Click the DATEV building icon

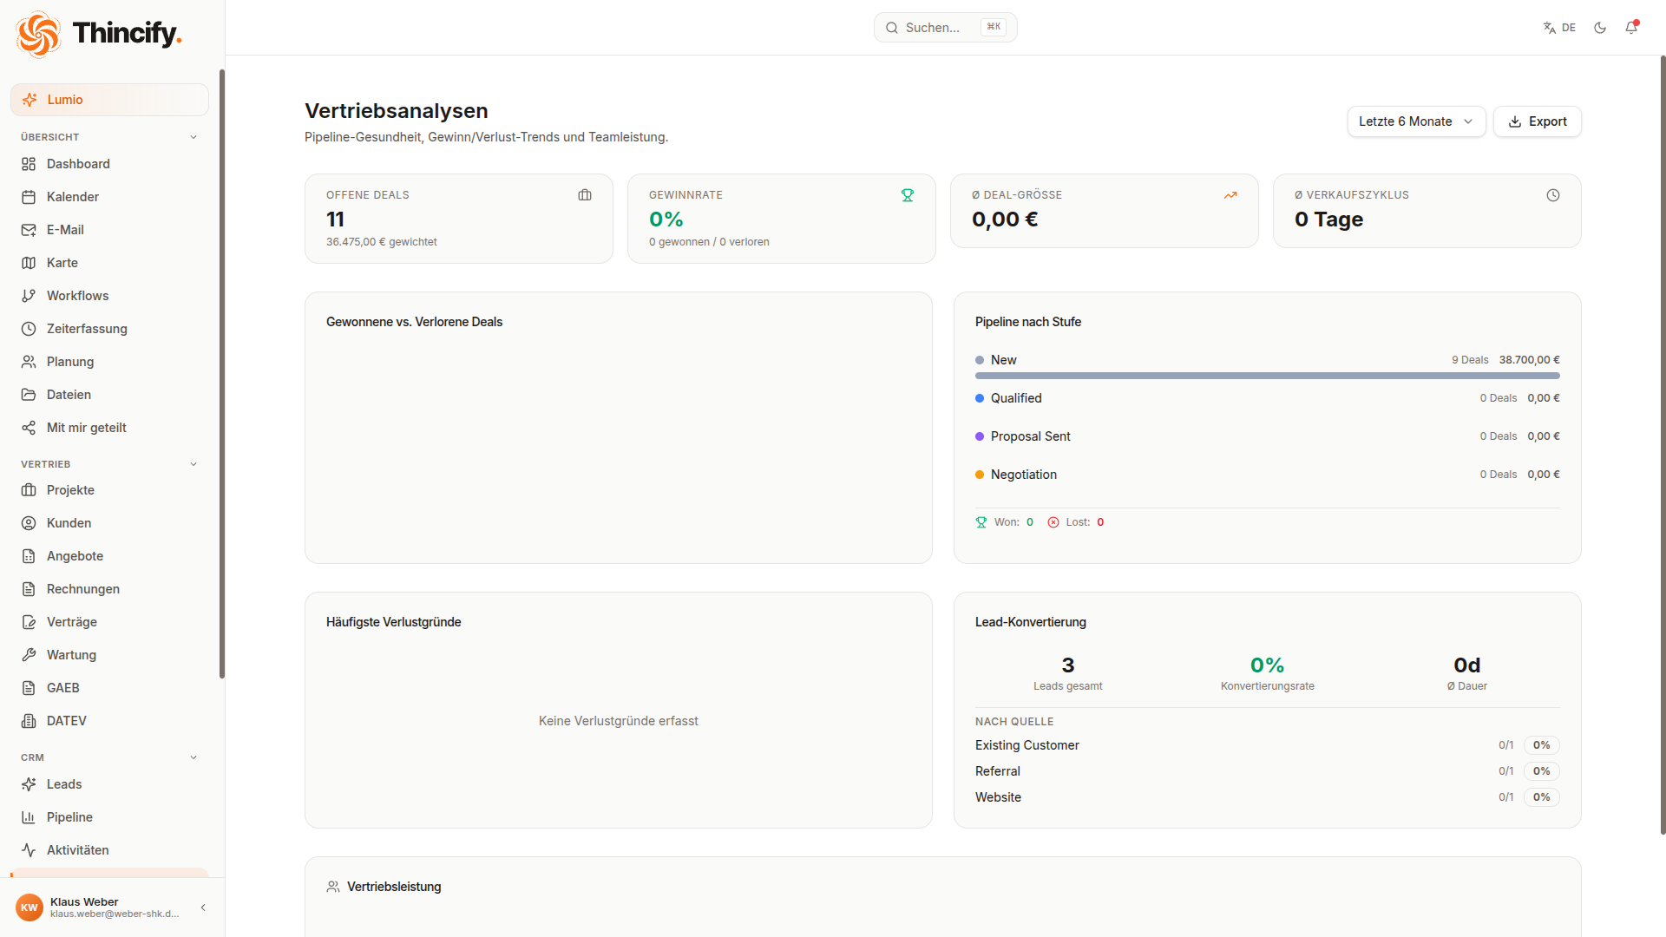coord(29,721)
